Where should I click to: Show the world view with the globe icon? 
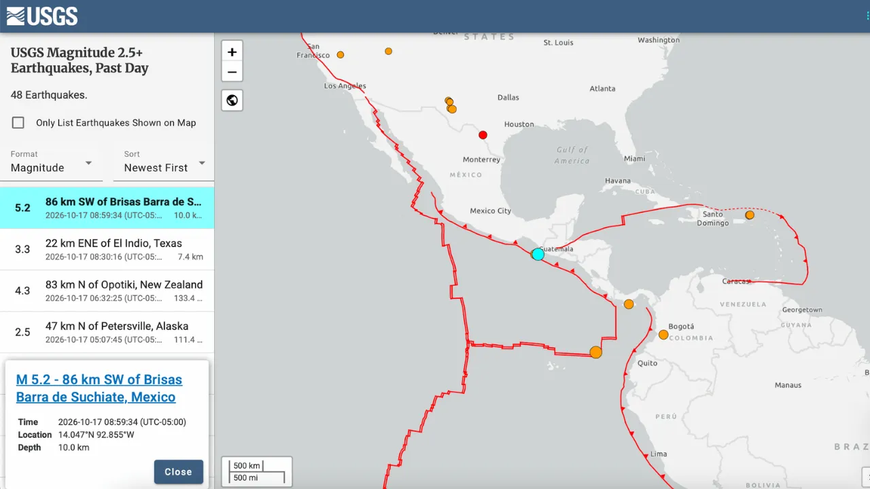232,101
